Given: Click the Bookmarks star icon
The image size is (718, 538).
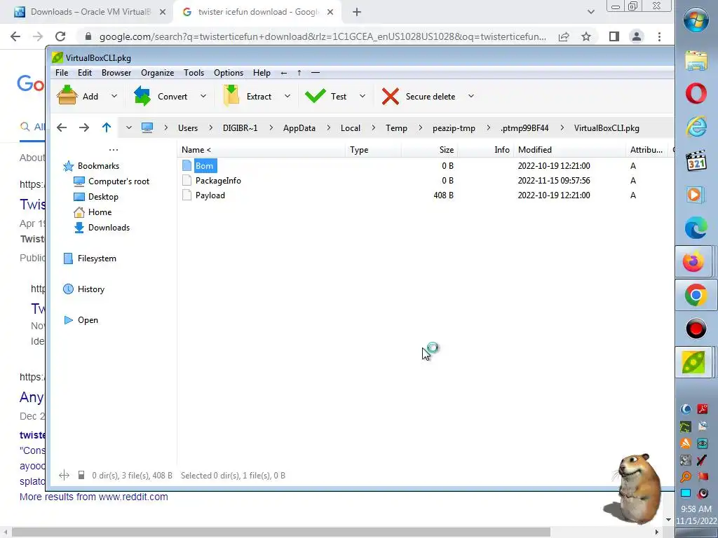Looking at the screenshot, I should (68, 165).
